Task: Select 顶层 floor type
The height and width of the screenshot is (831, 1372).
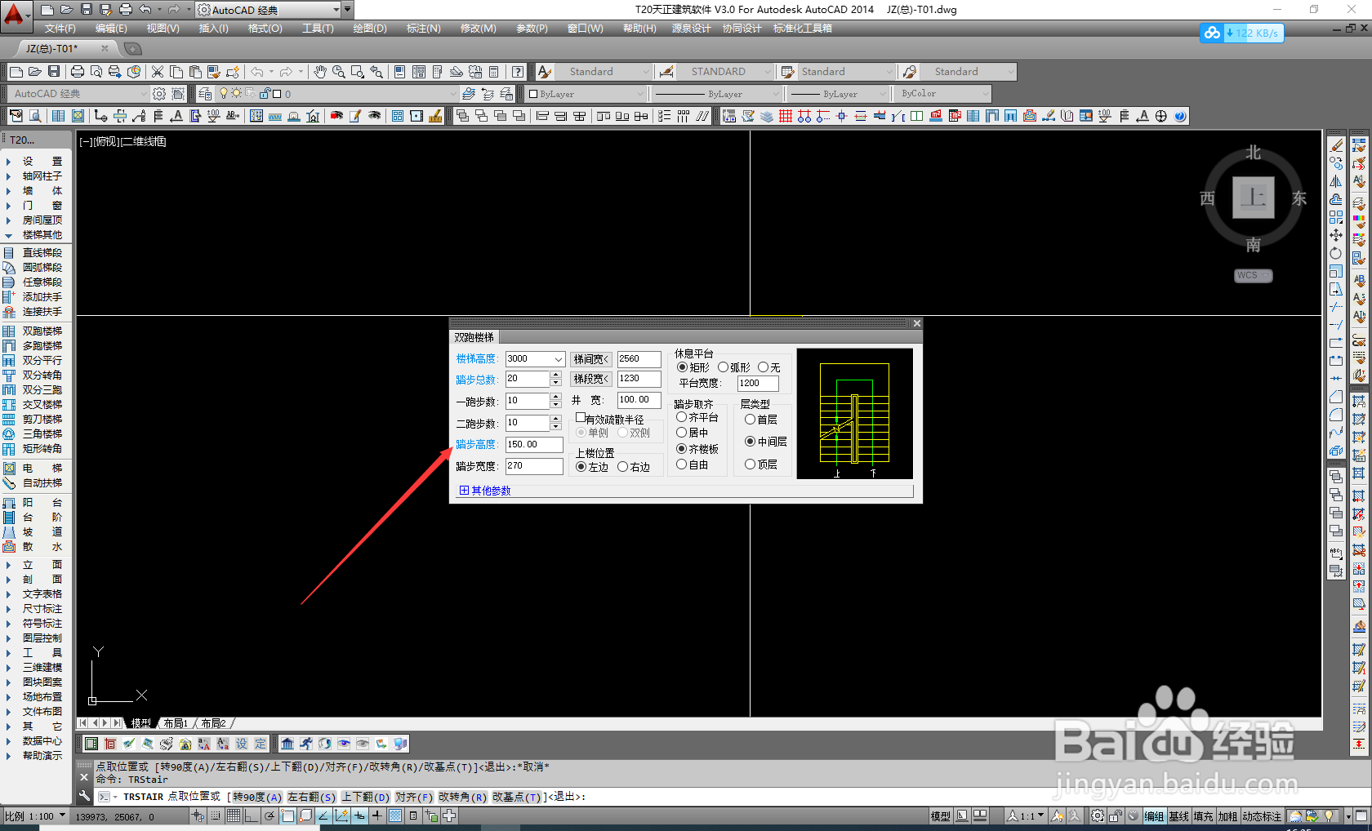Action: pyautogui.click(x=761, y=464)
